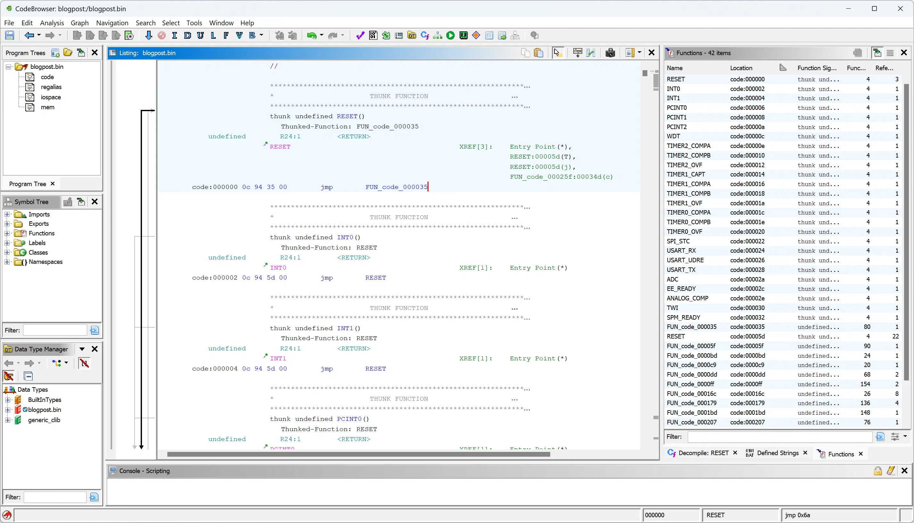The width and height of the screenshot is (914, 523).
Task: Select the iospace fragment in Program Trees
Action: click(51, 97)
